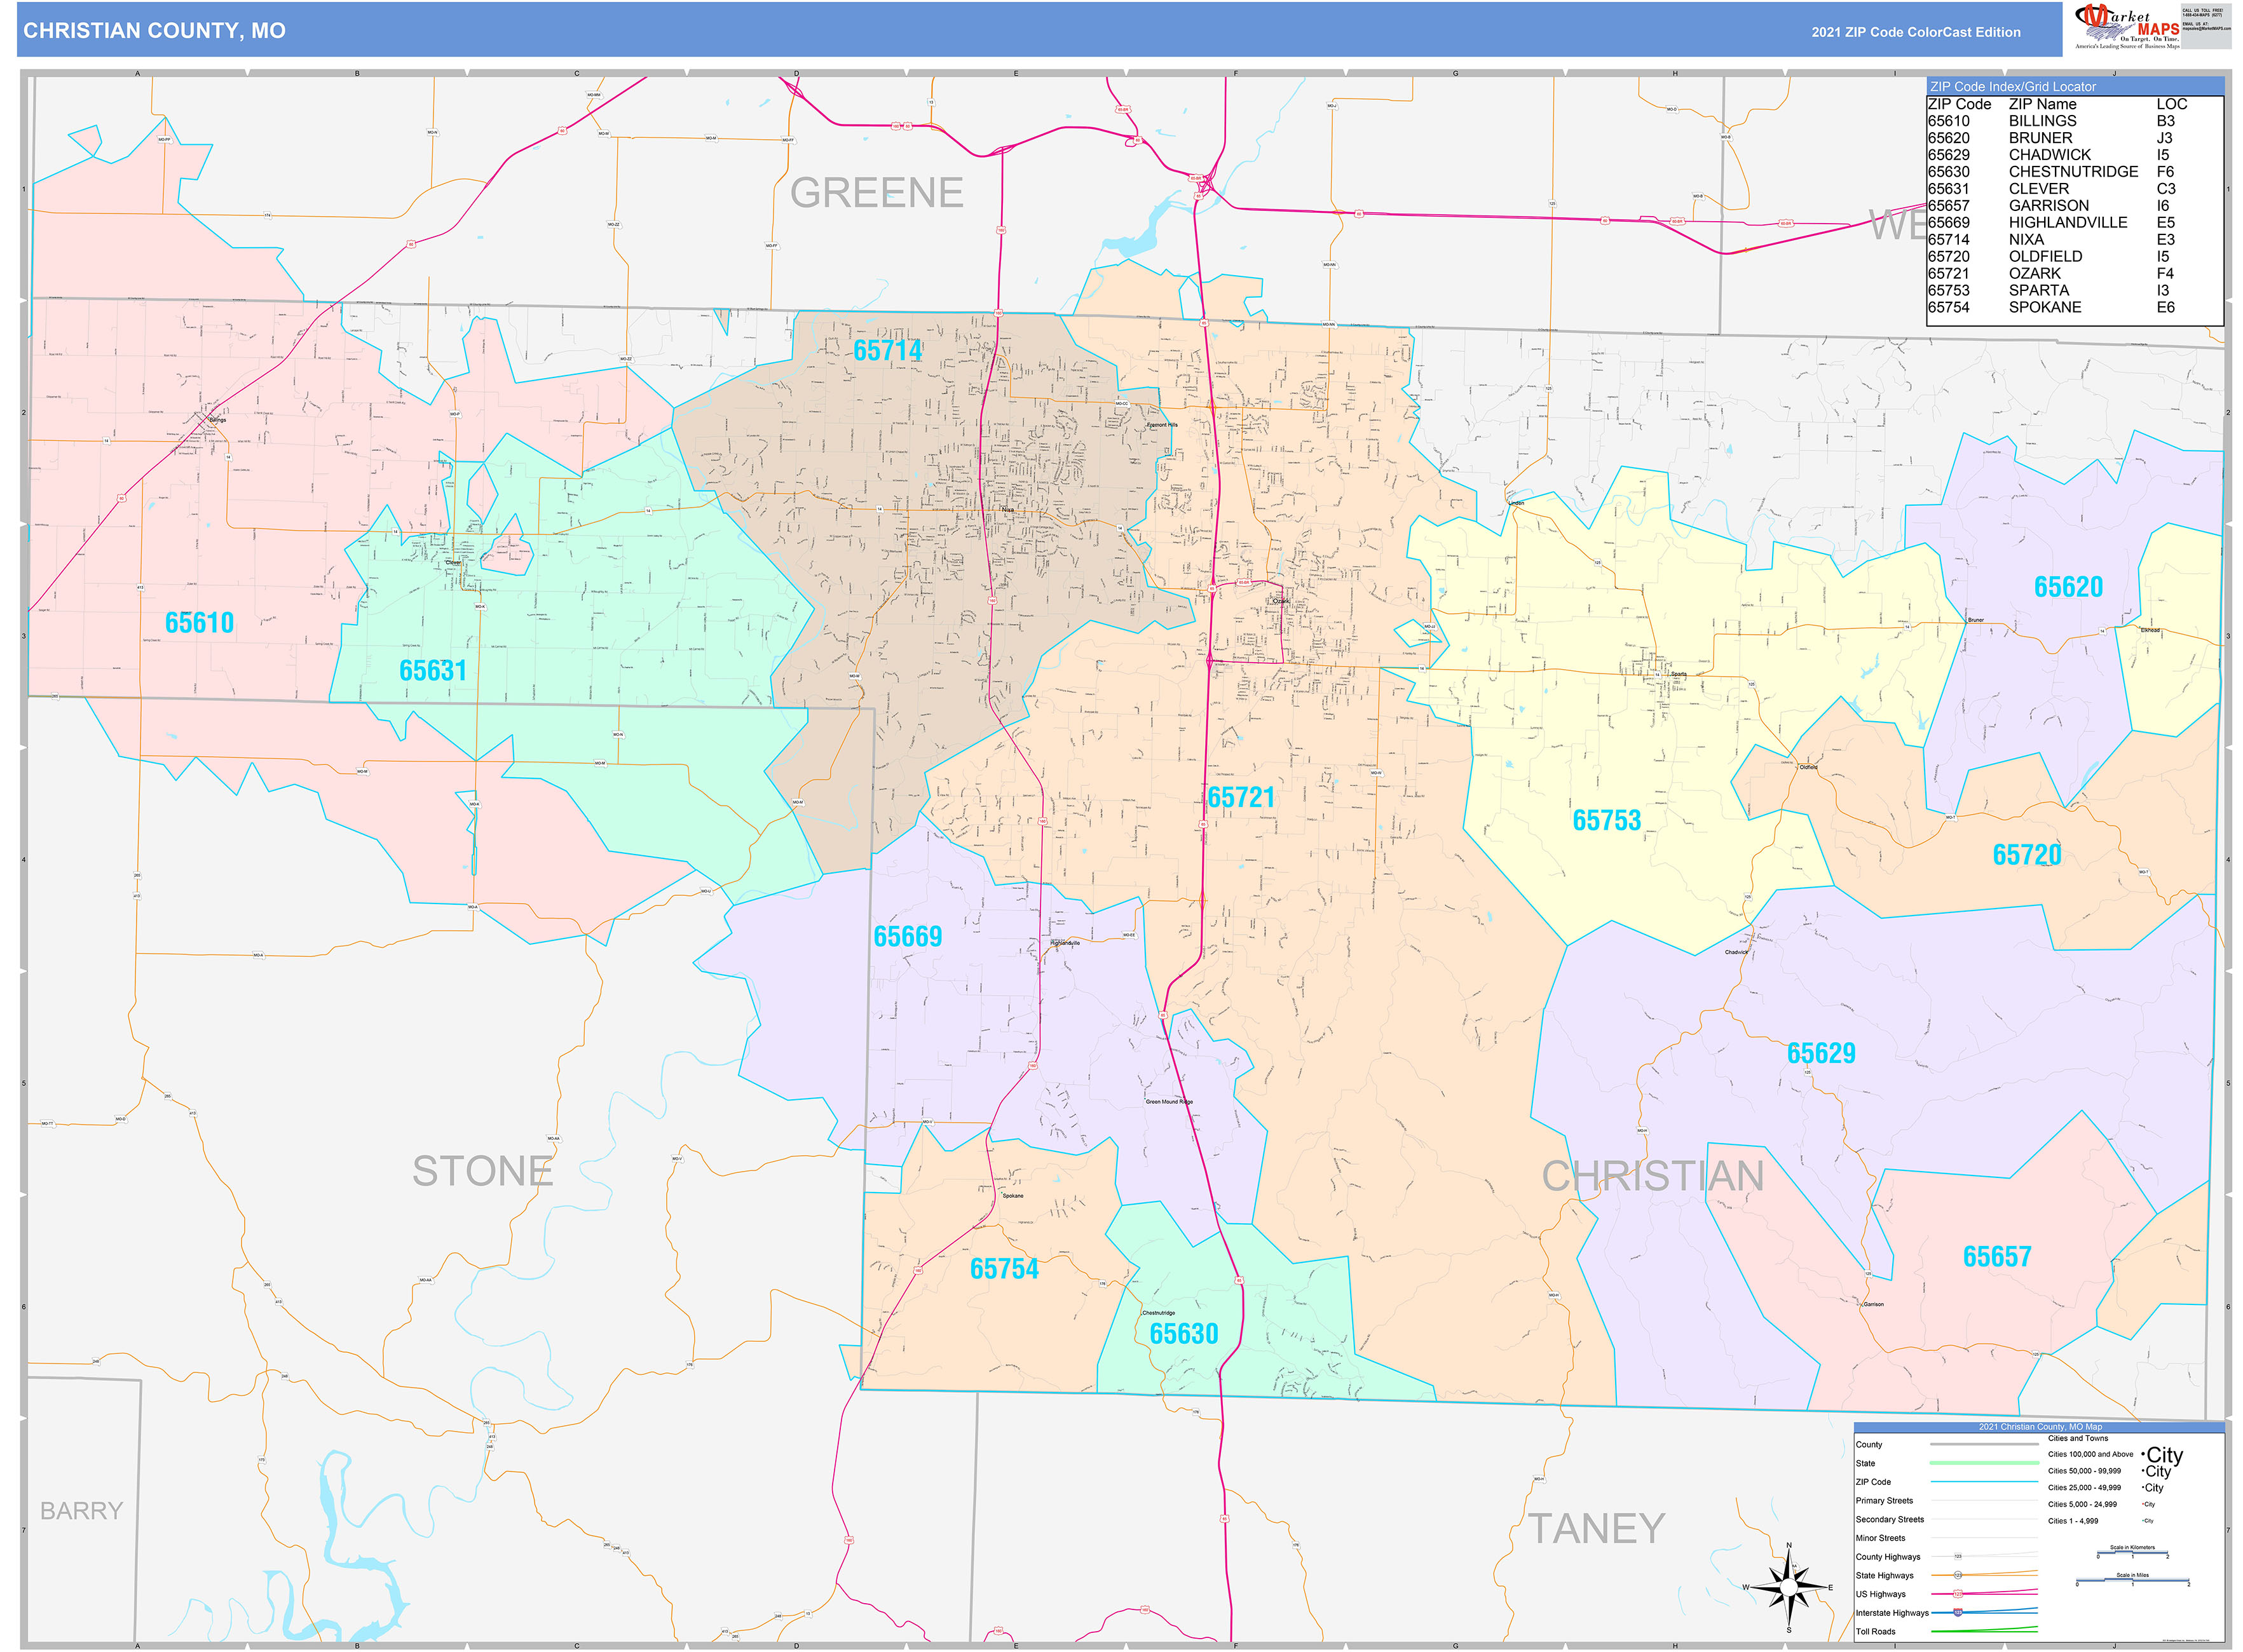Click the Highlandville town label on map
Viewport: 2243px width, 1652px height.
pos(1065,943)
